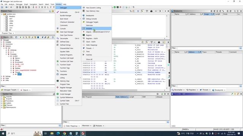Click the Objects panel filter input field
243x136 pixels.
click(x=30, y=86)
